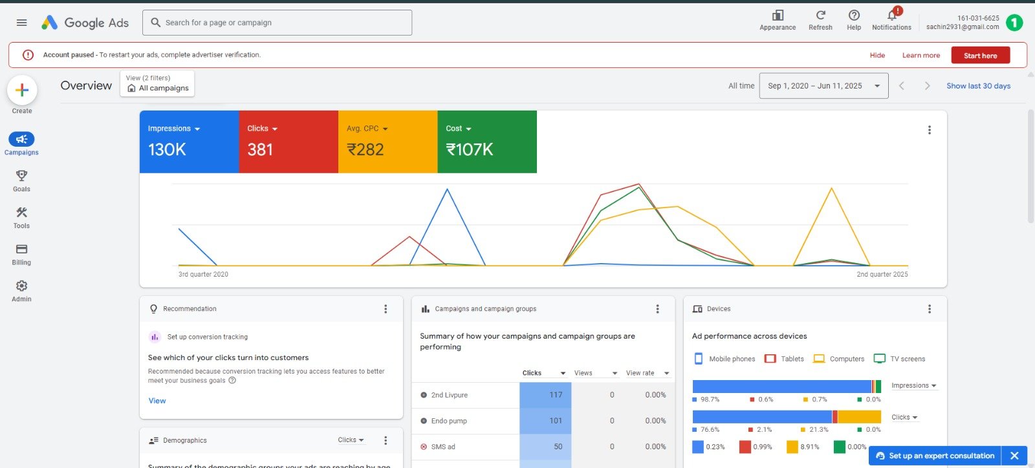Hide the account paused banner
The height and width of the screenshot is (468, 1035).
tap(877, 56)
